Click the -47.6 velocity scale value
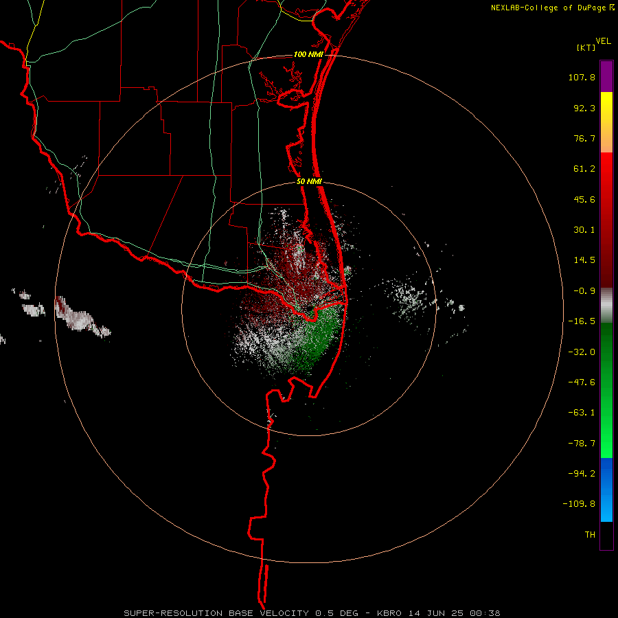Image resolution: width=618 pixels, height=618 pixels. [582, 382]
